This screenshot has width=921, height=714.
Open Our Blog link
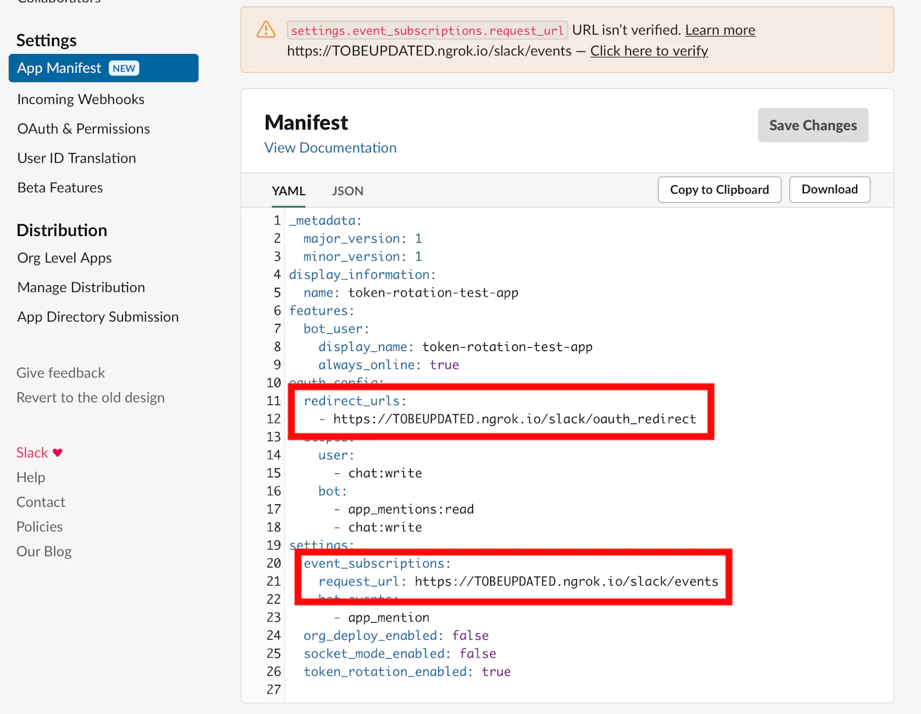click(44, 552)
